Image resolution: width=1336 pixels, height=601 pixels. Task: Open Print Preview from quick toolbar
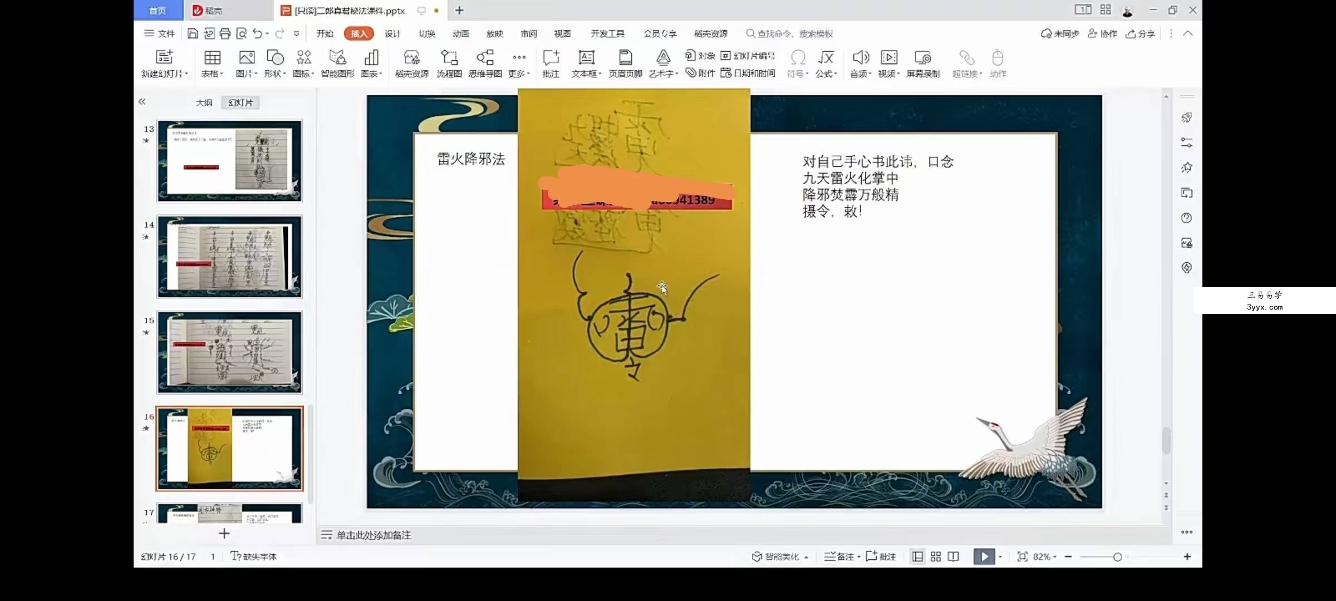point(241,33)
